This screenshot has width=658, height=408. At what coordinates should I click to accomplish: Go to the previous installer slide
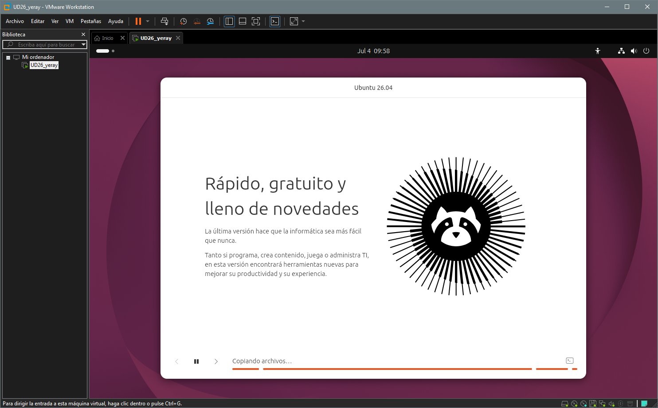[x=177, y=361]
